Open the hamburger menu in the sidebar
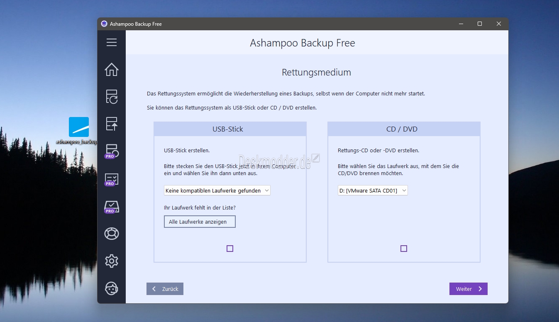 [111, 42]
